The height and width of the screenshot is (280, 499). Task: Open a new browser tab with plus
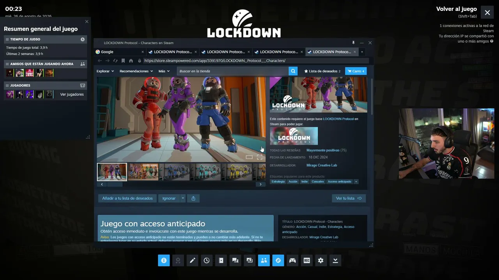click(x=362, y=52)
